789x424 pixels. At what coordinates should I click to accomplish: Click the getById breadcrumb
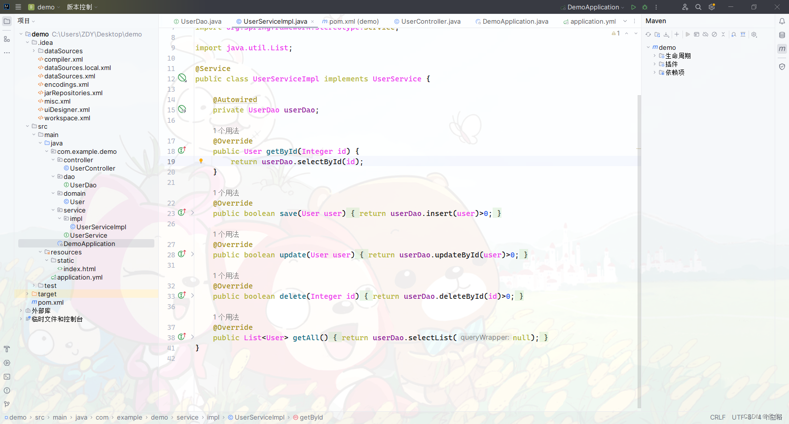(x=308, y=418)
